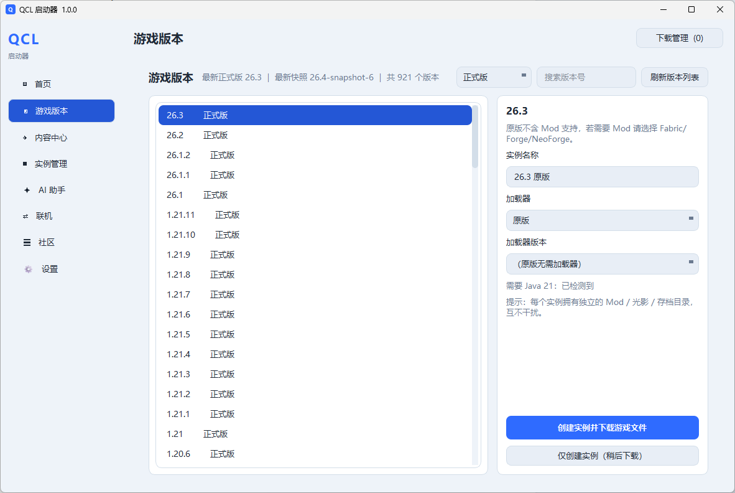Image resolution: width=735 pixels, height=493 pixels.
Task: Click the 联机 arrows icon
Action: tap(25, 216)
